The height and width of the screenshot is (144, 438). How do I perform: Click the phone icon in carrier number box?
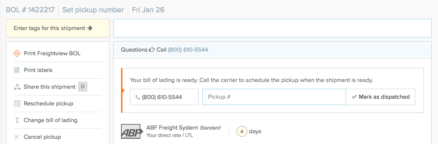[137, 97]
